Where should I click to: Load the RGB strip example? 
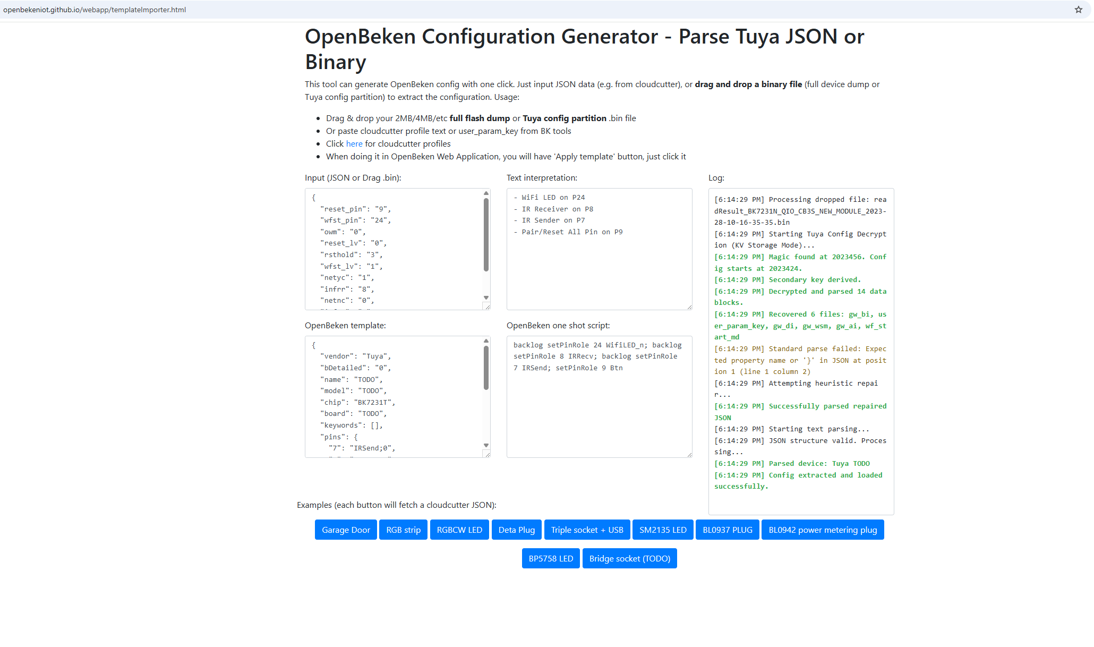(403, 530)
